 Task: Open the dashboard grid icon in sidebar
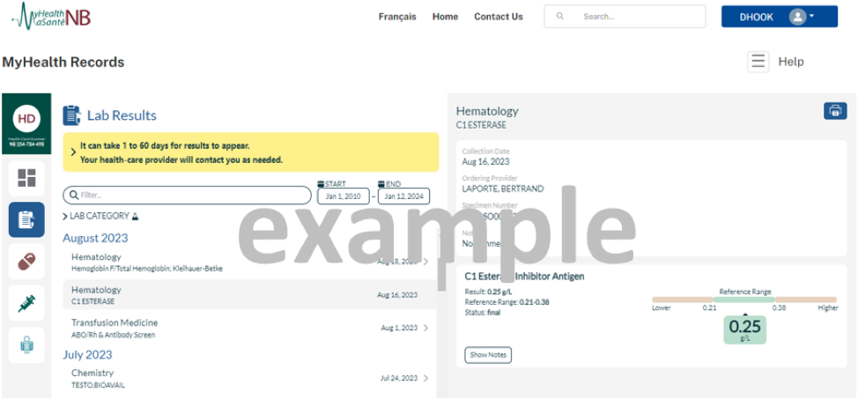(x=26, y=179)
